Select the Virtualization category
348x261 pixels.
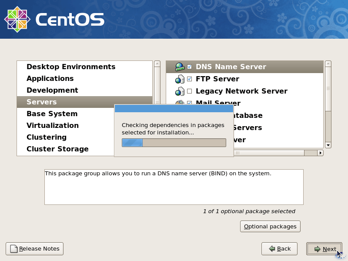tap(53, 125)
